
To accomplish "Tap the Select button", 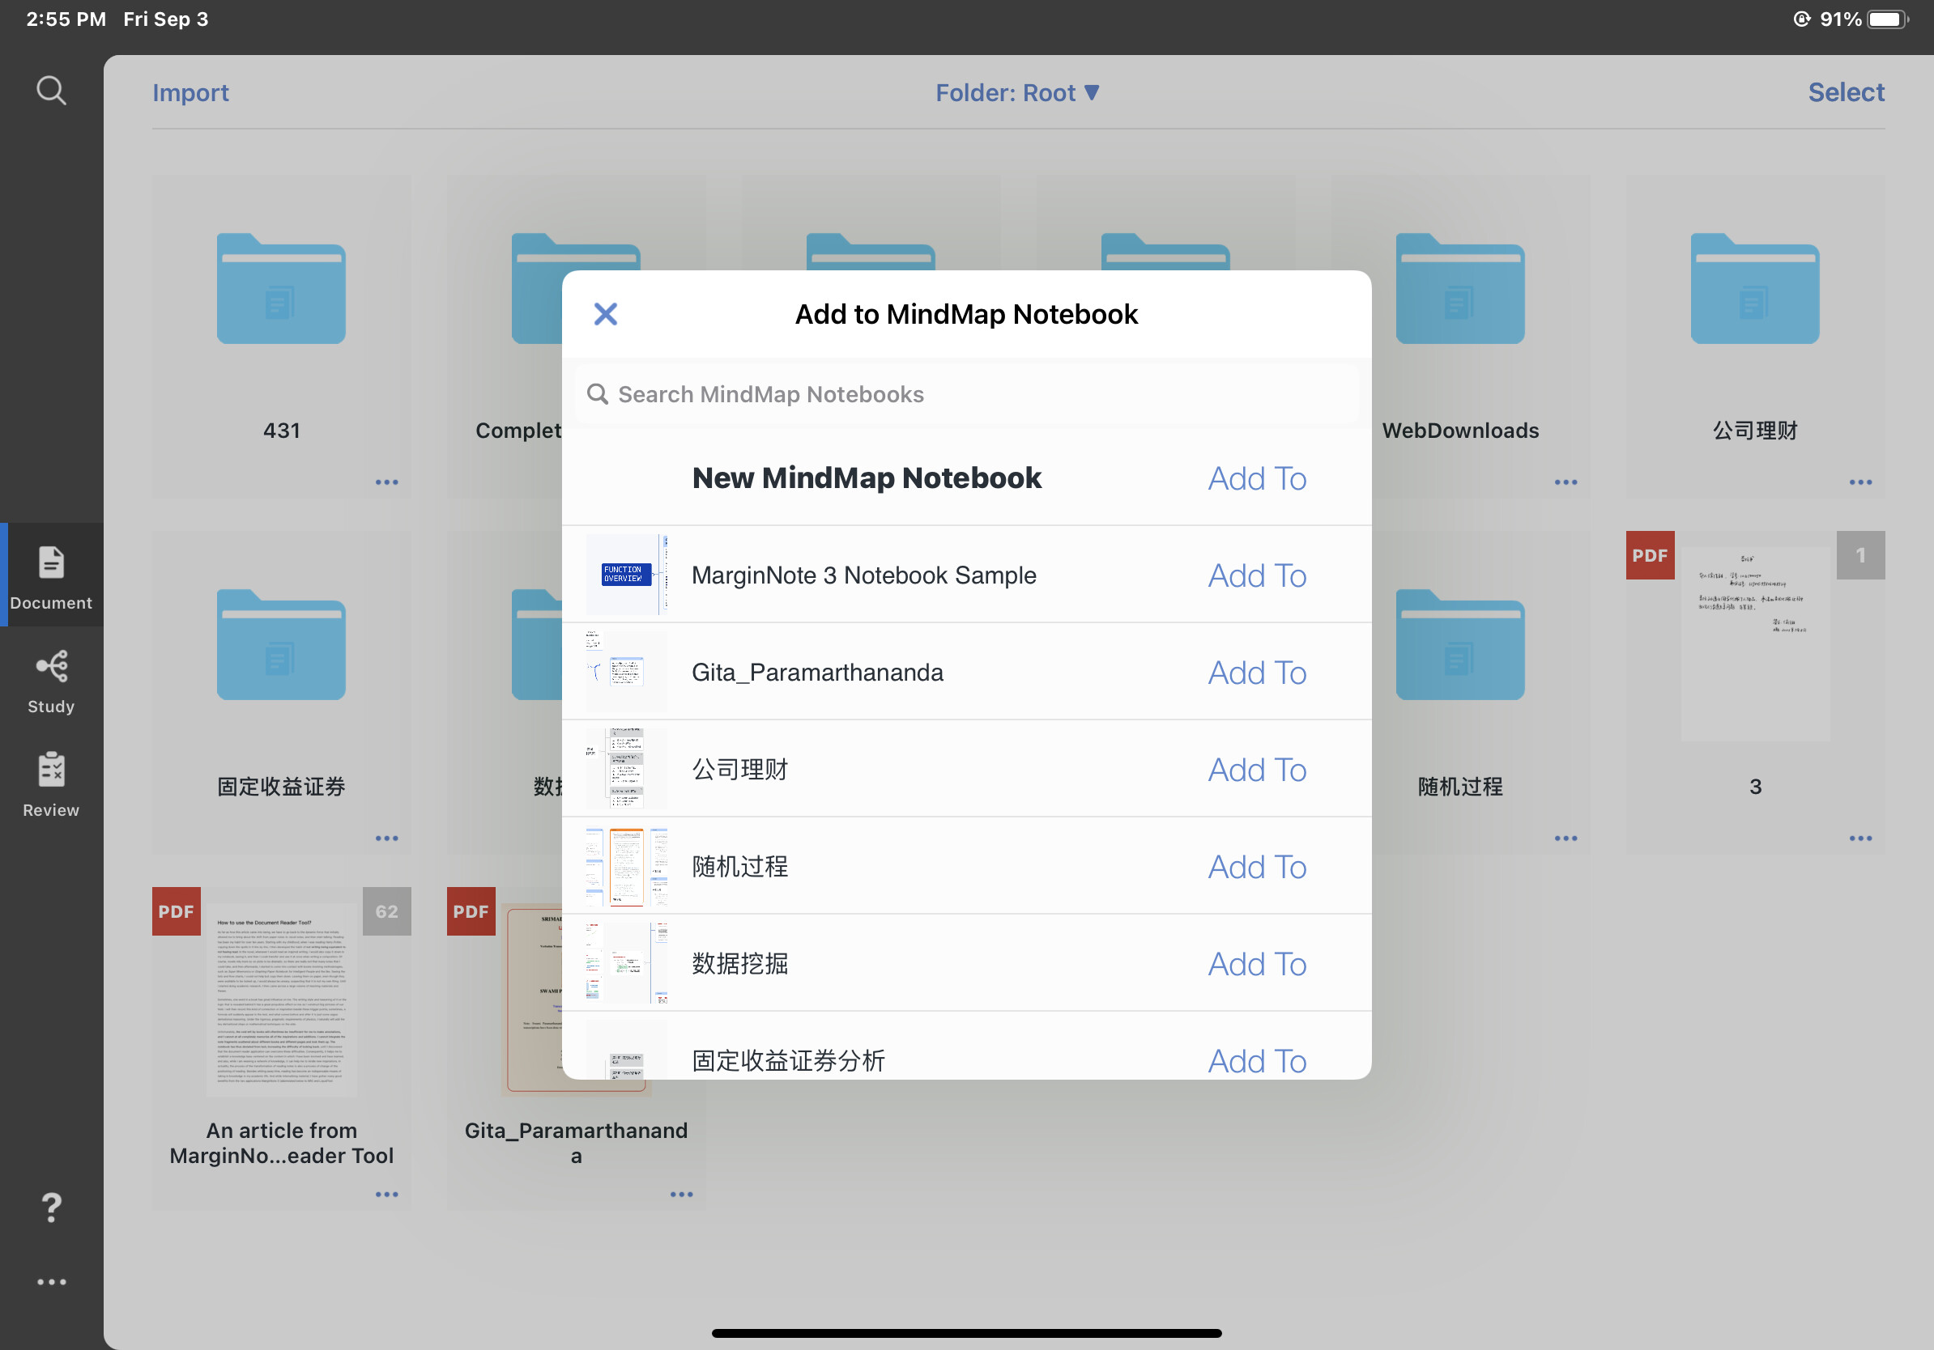I will click(1846, 91).
